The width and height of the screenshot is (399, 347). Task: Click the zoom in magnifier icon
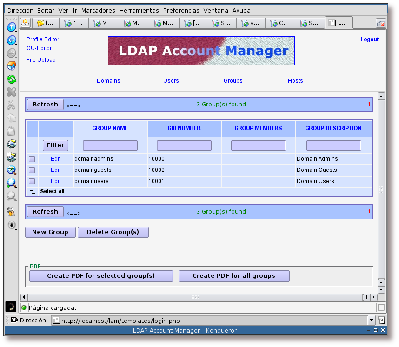click(11, 183)
